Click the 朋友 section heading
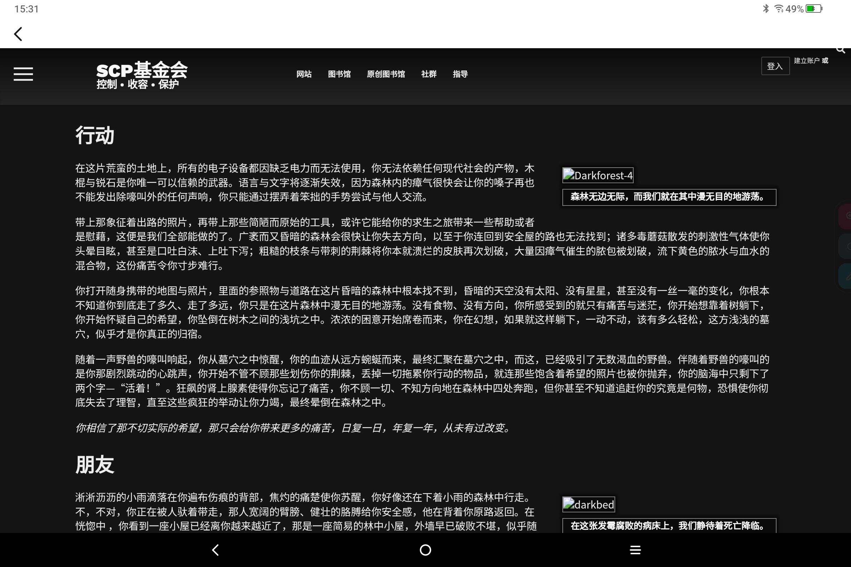This screenshot has height=567, width=851. tap(95, 464)
